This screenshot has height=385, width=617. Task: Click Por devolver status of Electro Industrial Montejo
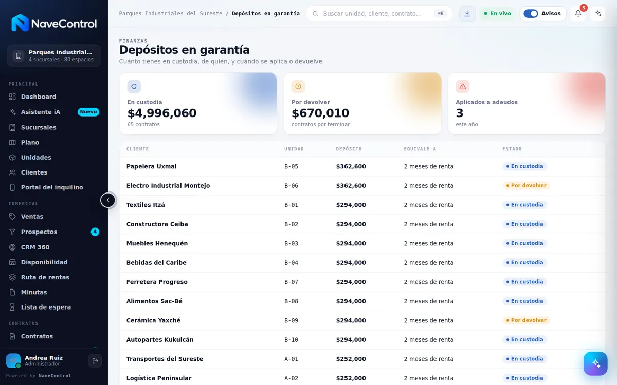526,186
